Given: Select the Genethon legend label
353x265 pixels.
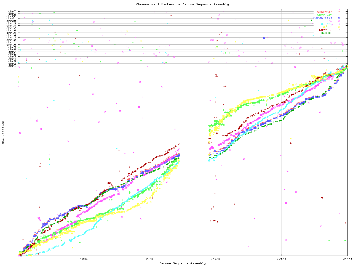Looking at the screenshot, I should click(x=325, y=12).
